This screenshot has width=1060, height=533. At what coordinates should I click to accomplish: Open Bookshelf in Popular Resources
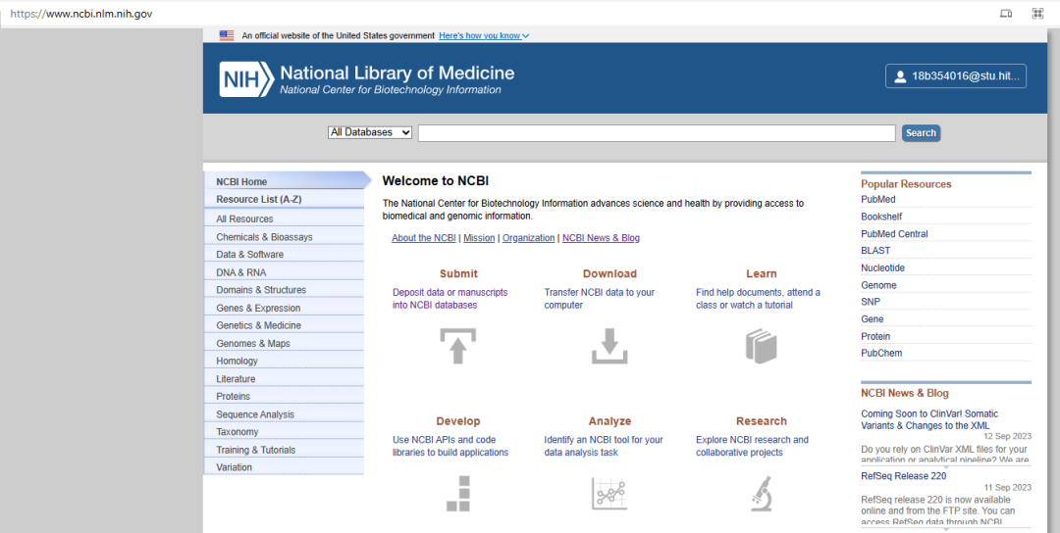point(881,217)
